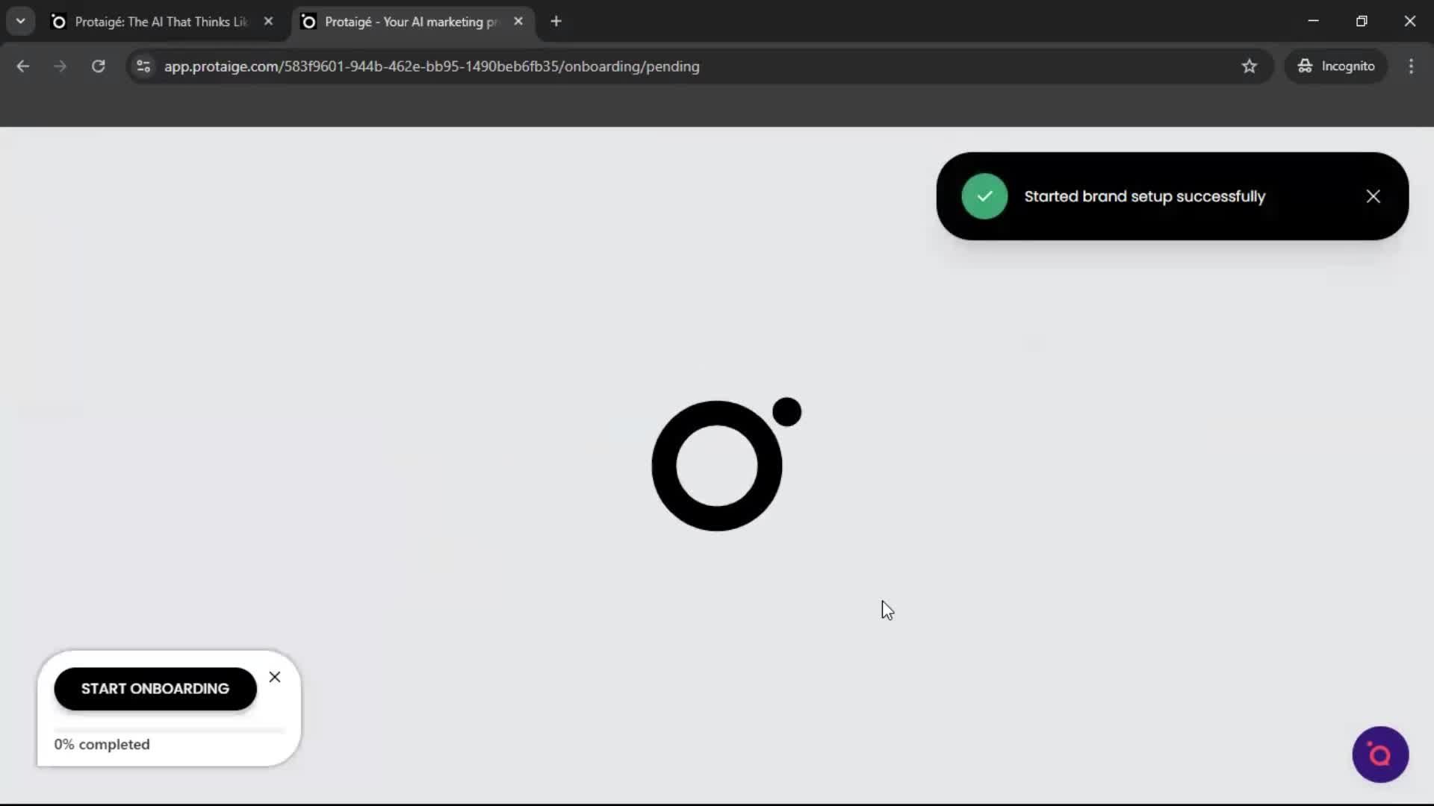Click the Incognito profile icon
Image resolution: width=1434 pixels, height=806 pixels.
pyautogui.click(x=1304, y=66)
